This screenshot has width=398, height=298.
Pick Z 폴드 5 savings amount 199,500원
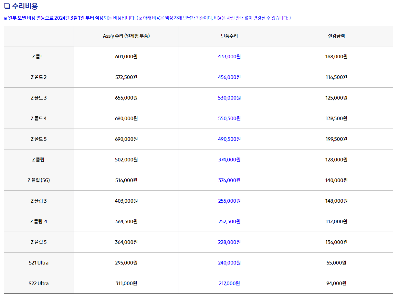click(x=336, y=139)
